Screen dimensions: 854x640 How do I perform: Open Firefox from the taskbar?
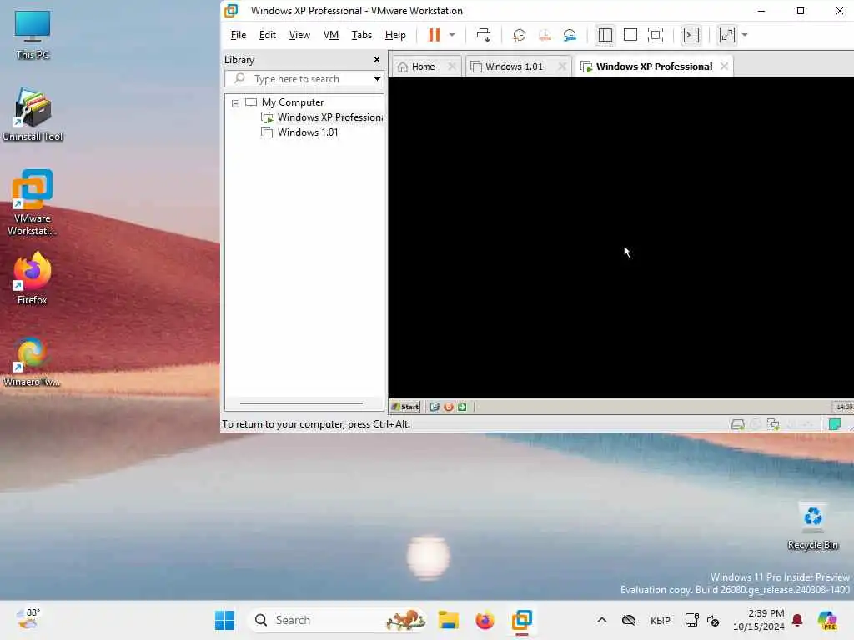pyautogui.click(x=485, y=620)
